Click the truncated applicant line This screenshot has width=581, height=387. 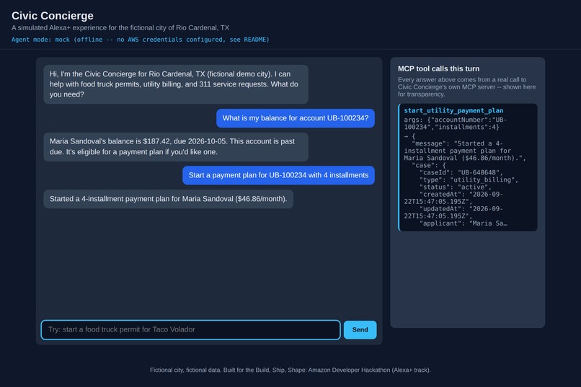pyautogui.click(x=464, y=223)
